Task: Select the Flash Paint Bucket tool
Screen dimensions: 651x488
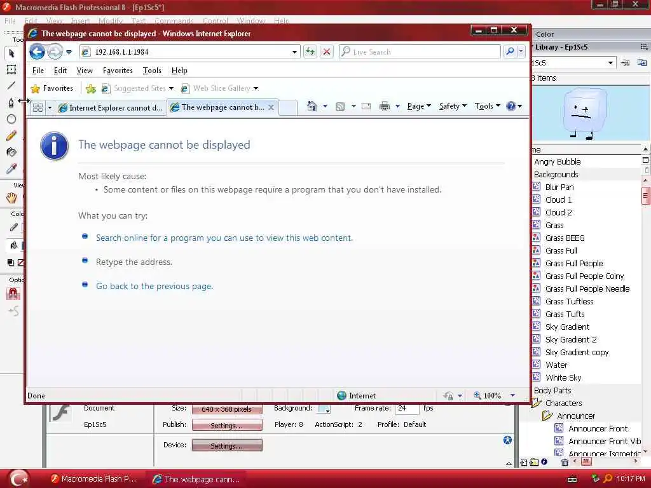Action: coord(11,152)
